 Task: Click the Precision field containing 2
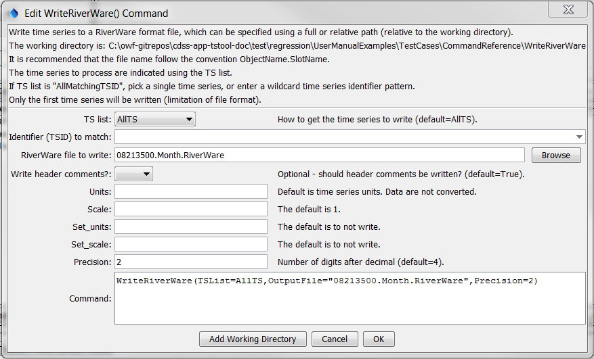[x=191, y=262]
